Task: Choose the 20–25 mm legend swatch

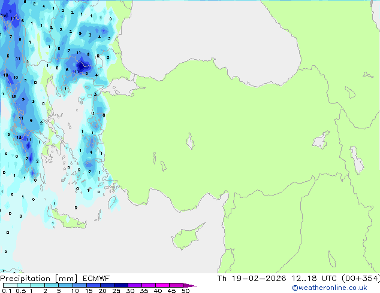Action: [x=107, y=285]
